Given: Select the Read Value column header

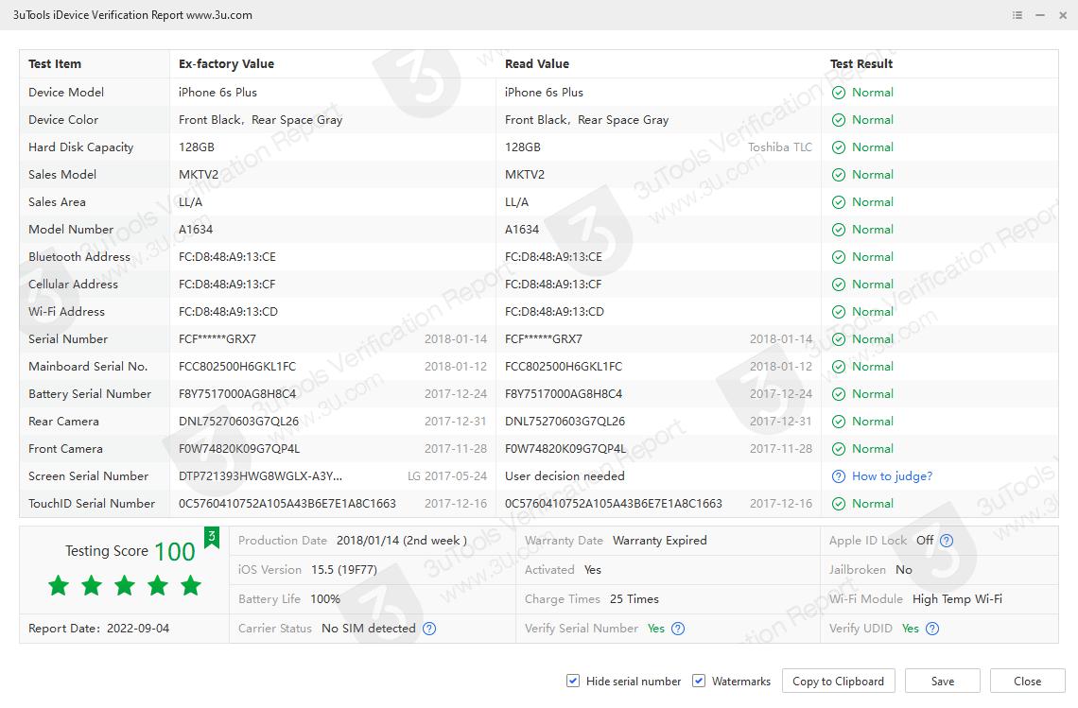Looking at the screenshot, I should click(x=536, y=64).
